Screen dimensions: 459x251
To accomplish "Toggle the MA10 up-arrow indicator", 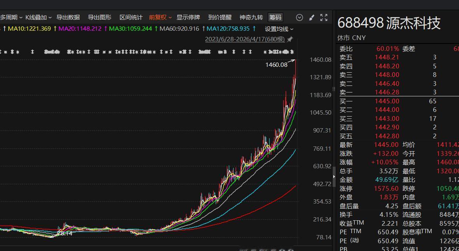I will (4, 28).
